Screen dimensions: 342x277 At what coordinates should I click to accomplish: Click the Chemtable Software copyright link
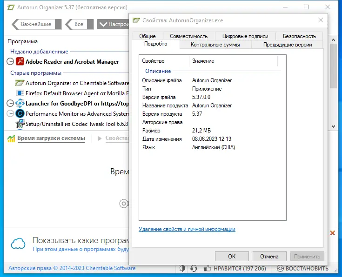pyautogui.click(x=72, y=268)
